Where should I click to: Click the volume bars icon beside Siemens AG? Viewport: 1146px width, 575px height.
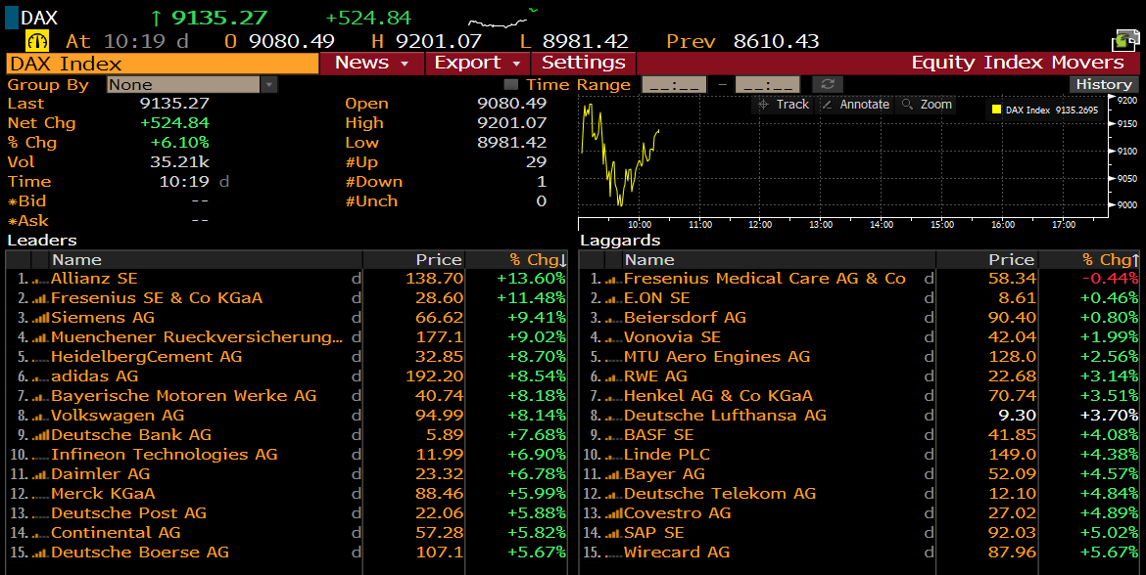pos(40,318)
